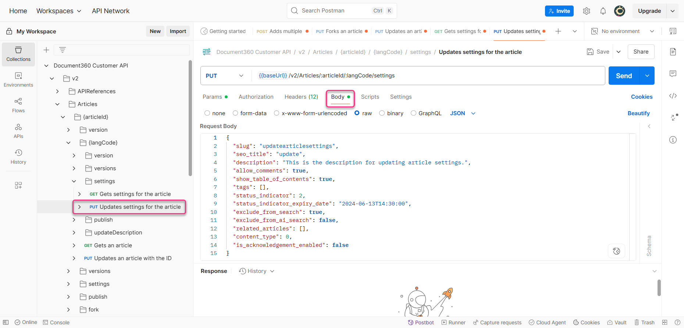Select the raw body type radio

(x=357, y=113)
